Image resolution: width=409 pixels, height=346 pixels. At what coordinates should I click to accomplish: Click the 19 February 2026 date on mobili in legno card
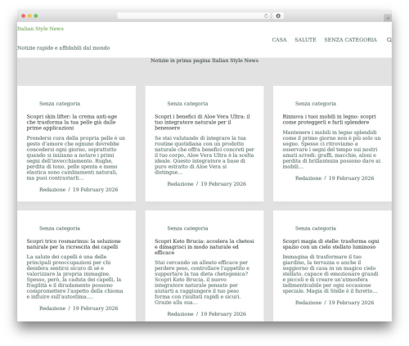(352, 178)
